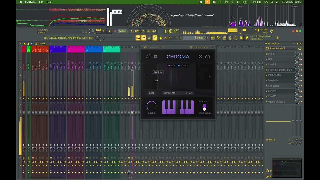The height and width of the screenshot is (180, 320).
Task: Click the MIDI button in Chroma
Action: click(151, 93)
